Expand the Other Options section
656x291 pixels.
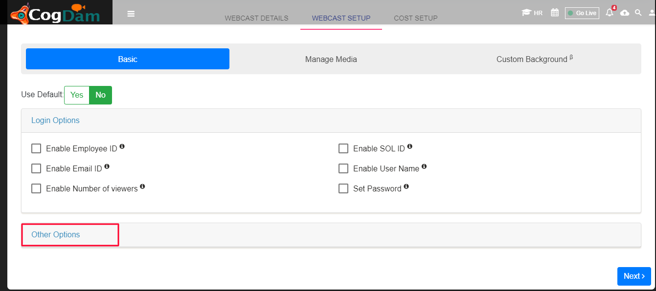pos(56,235)
